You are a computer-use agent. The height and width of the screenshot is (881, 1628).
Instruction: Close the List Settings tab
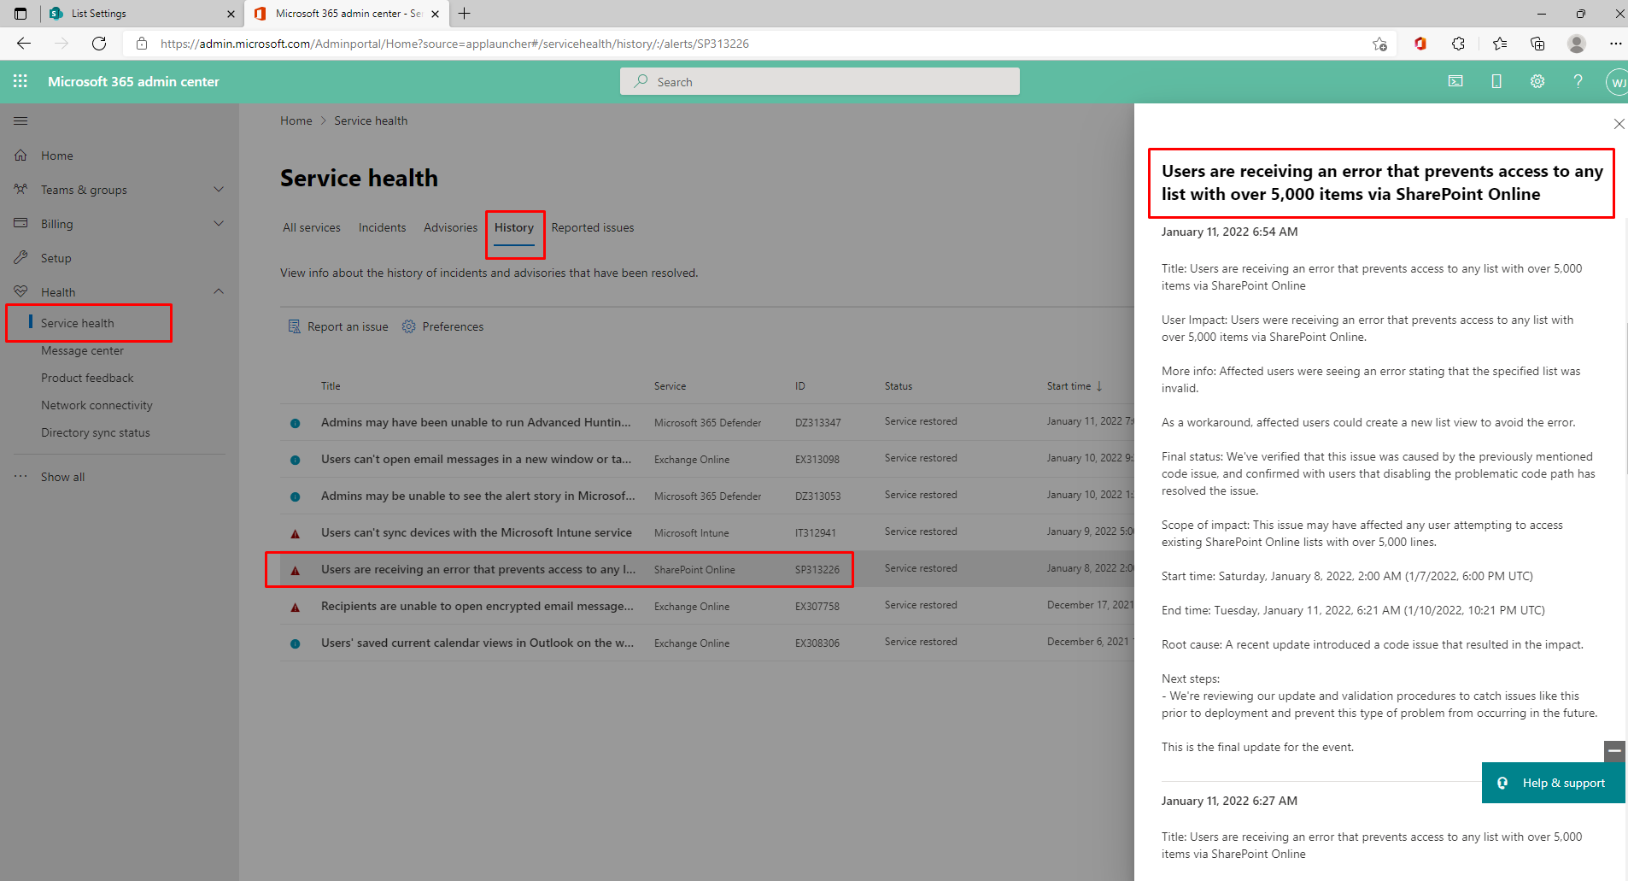click(231, 14)
